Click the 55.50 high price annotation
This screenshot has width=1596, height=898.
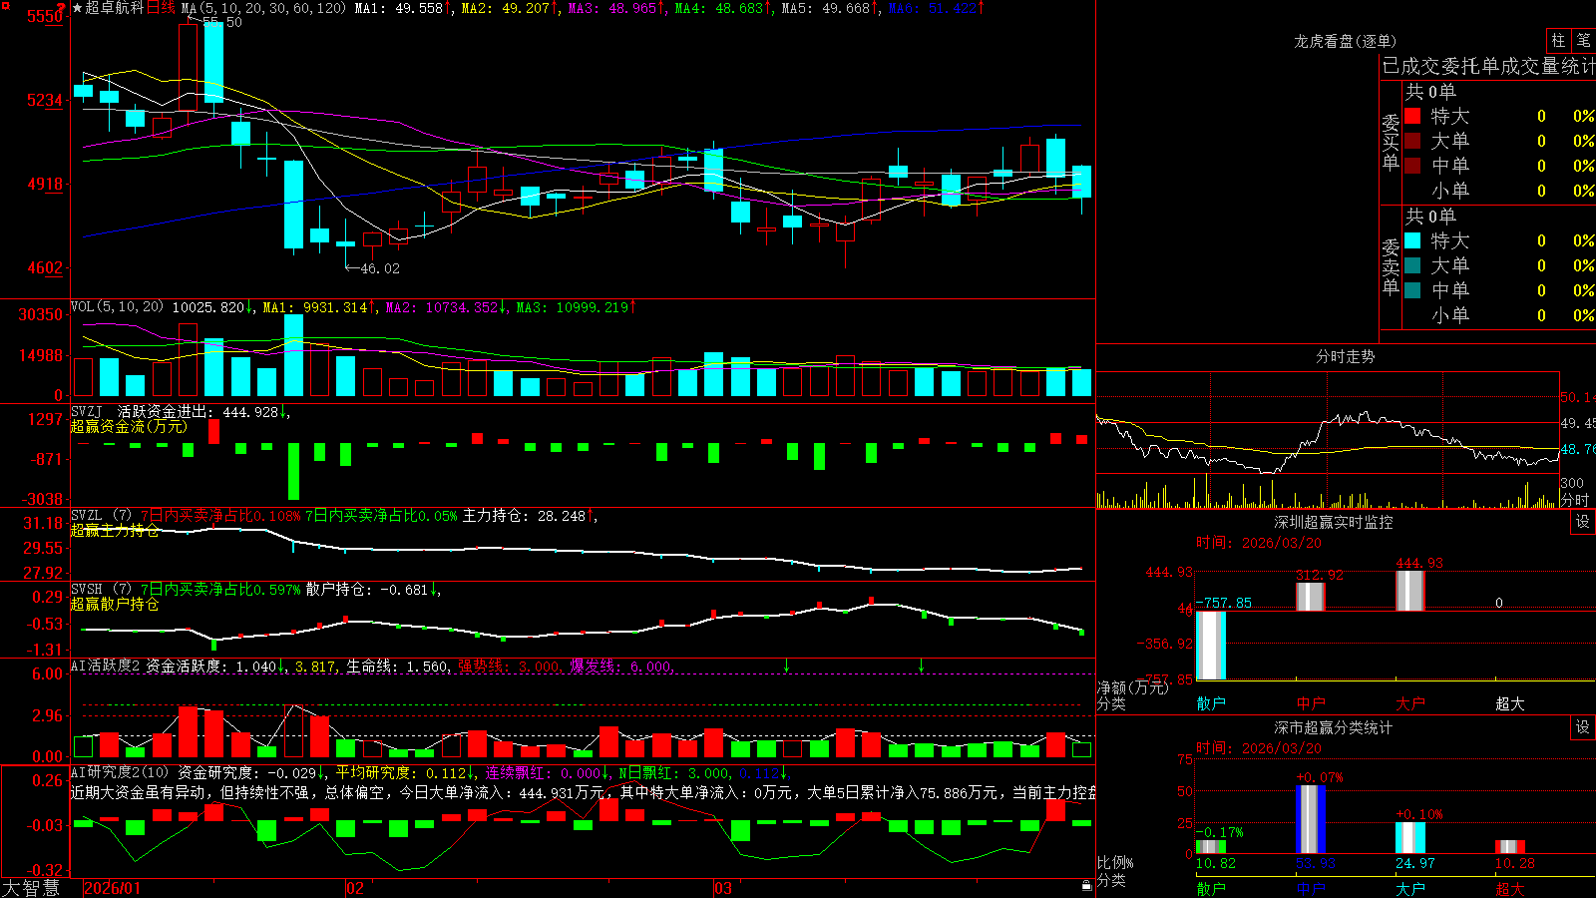click(x=221, y=22)
